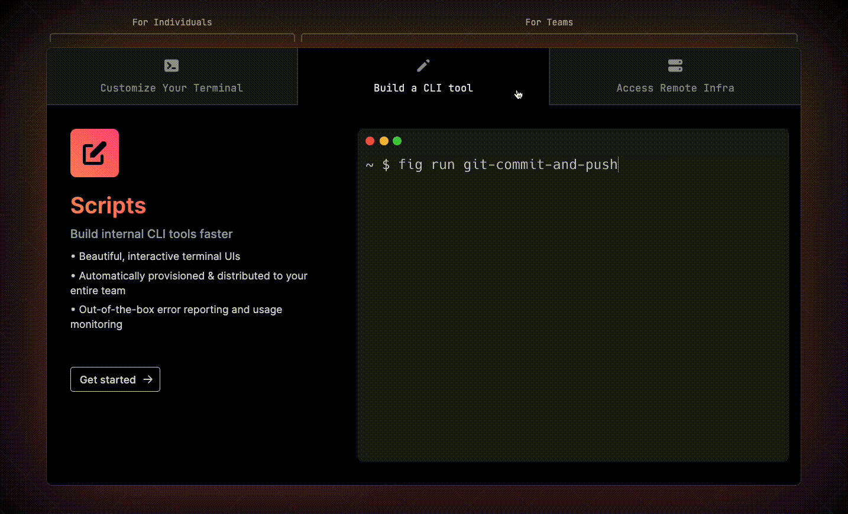Screen dimensions: 848x514
Task: Select the Build a CLI tool tab
Action: tap(423, 76)
